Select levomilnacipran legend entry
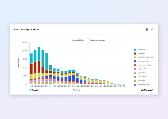This screenshot has width=168, height=119. click(143, 85)
